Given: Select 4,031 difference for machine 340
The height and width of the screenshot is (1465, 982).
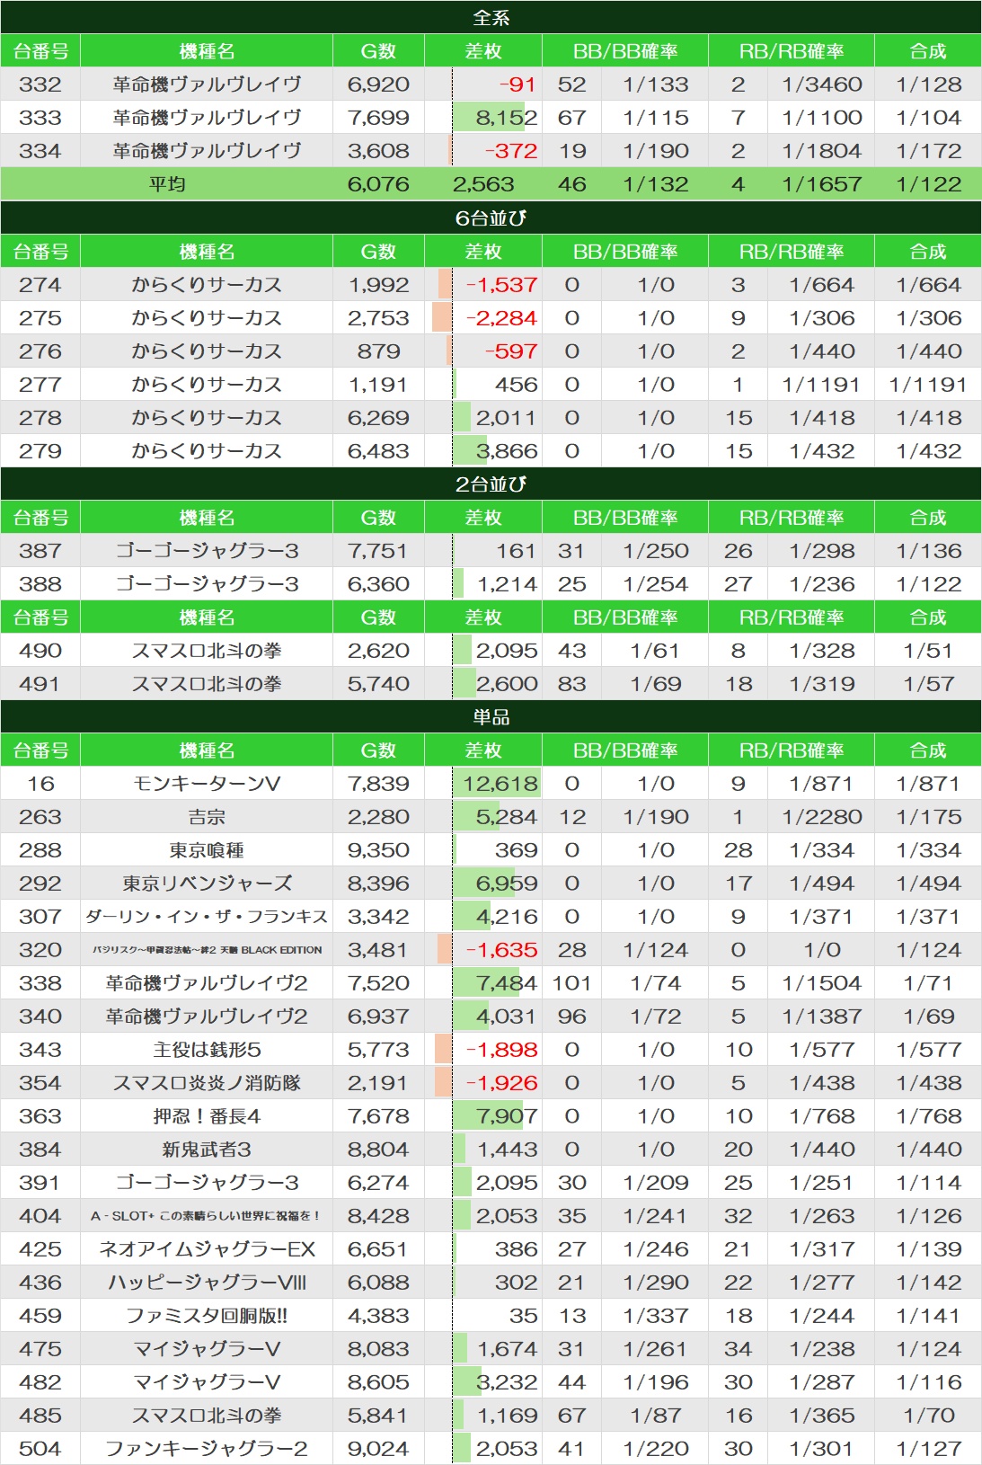Looking at the screenshot, I should (x=507, y=1017).
